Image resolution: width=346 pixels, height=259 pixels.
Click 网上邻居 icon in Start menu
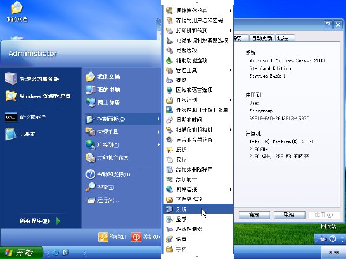[91, 102]
